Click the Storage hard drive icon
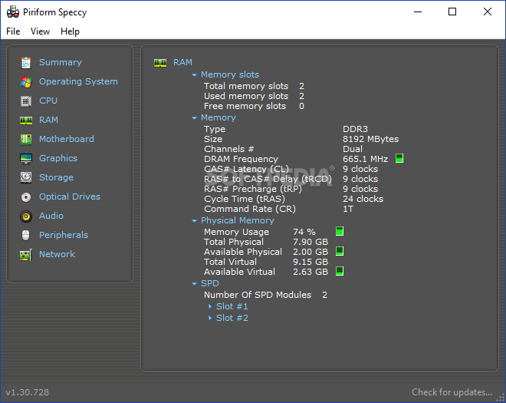This screenshot has height=403, width=506. pos(26,177)
